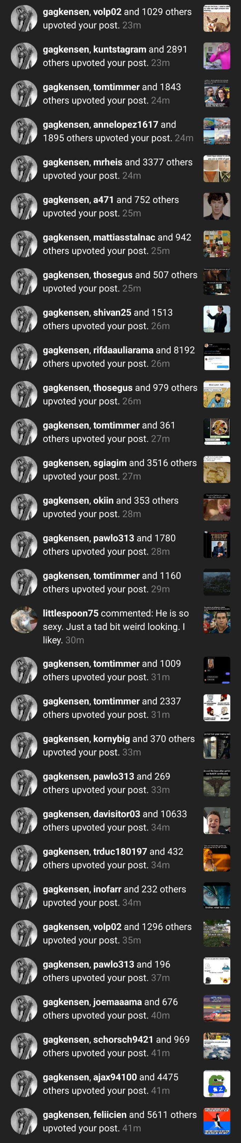This screenshot has height=1143, width=241.
Task: Open annelopez1617 and 1895 others notification
Action: 118,131
